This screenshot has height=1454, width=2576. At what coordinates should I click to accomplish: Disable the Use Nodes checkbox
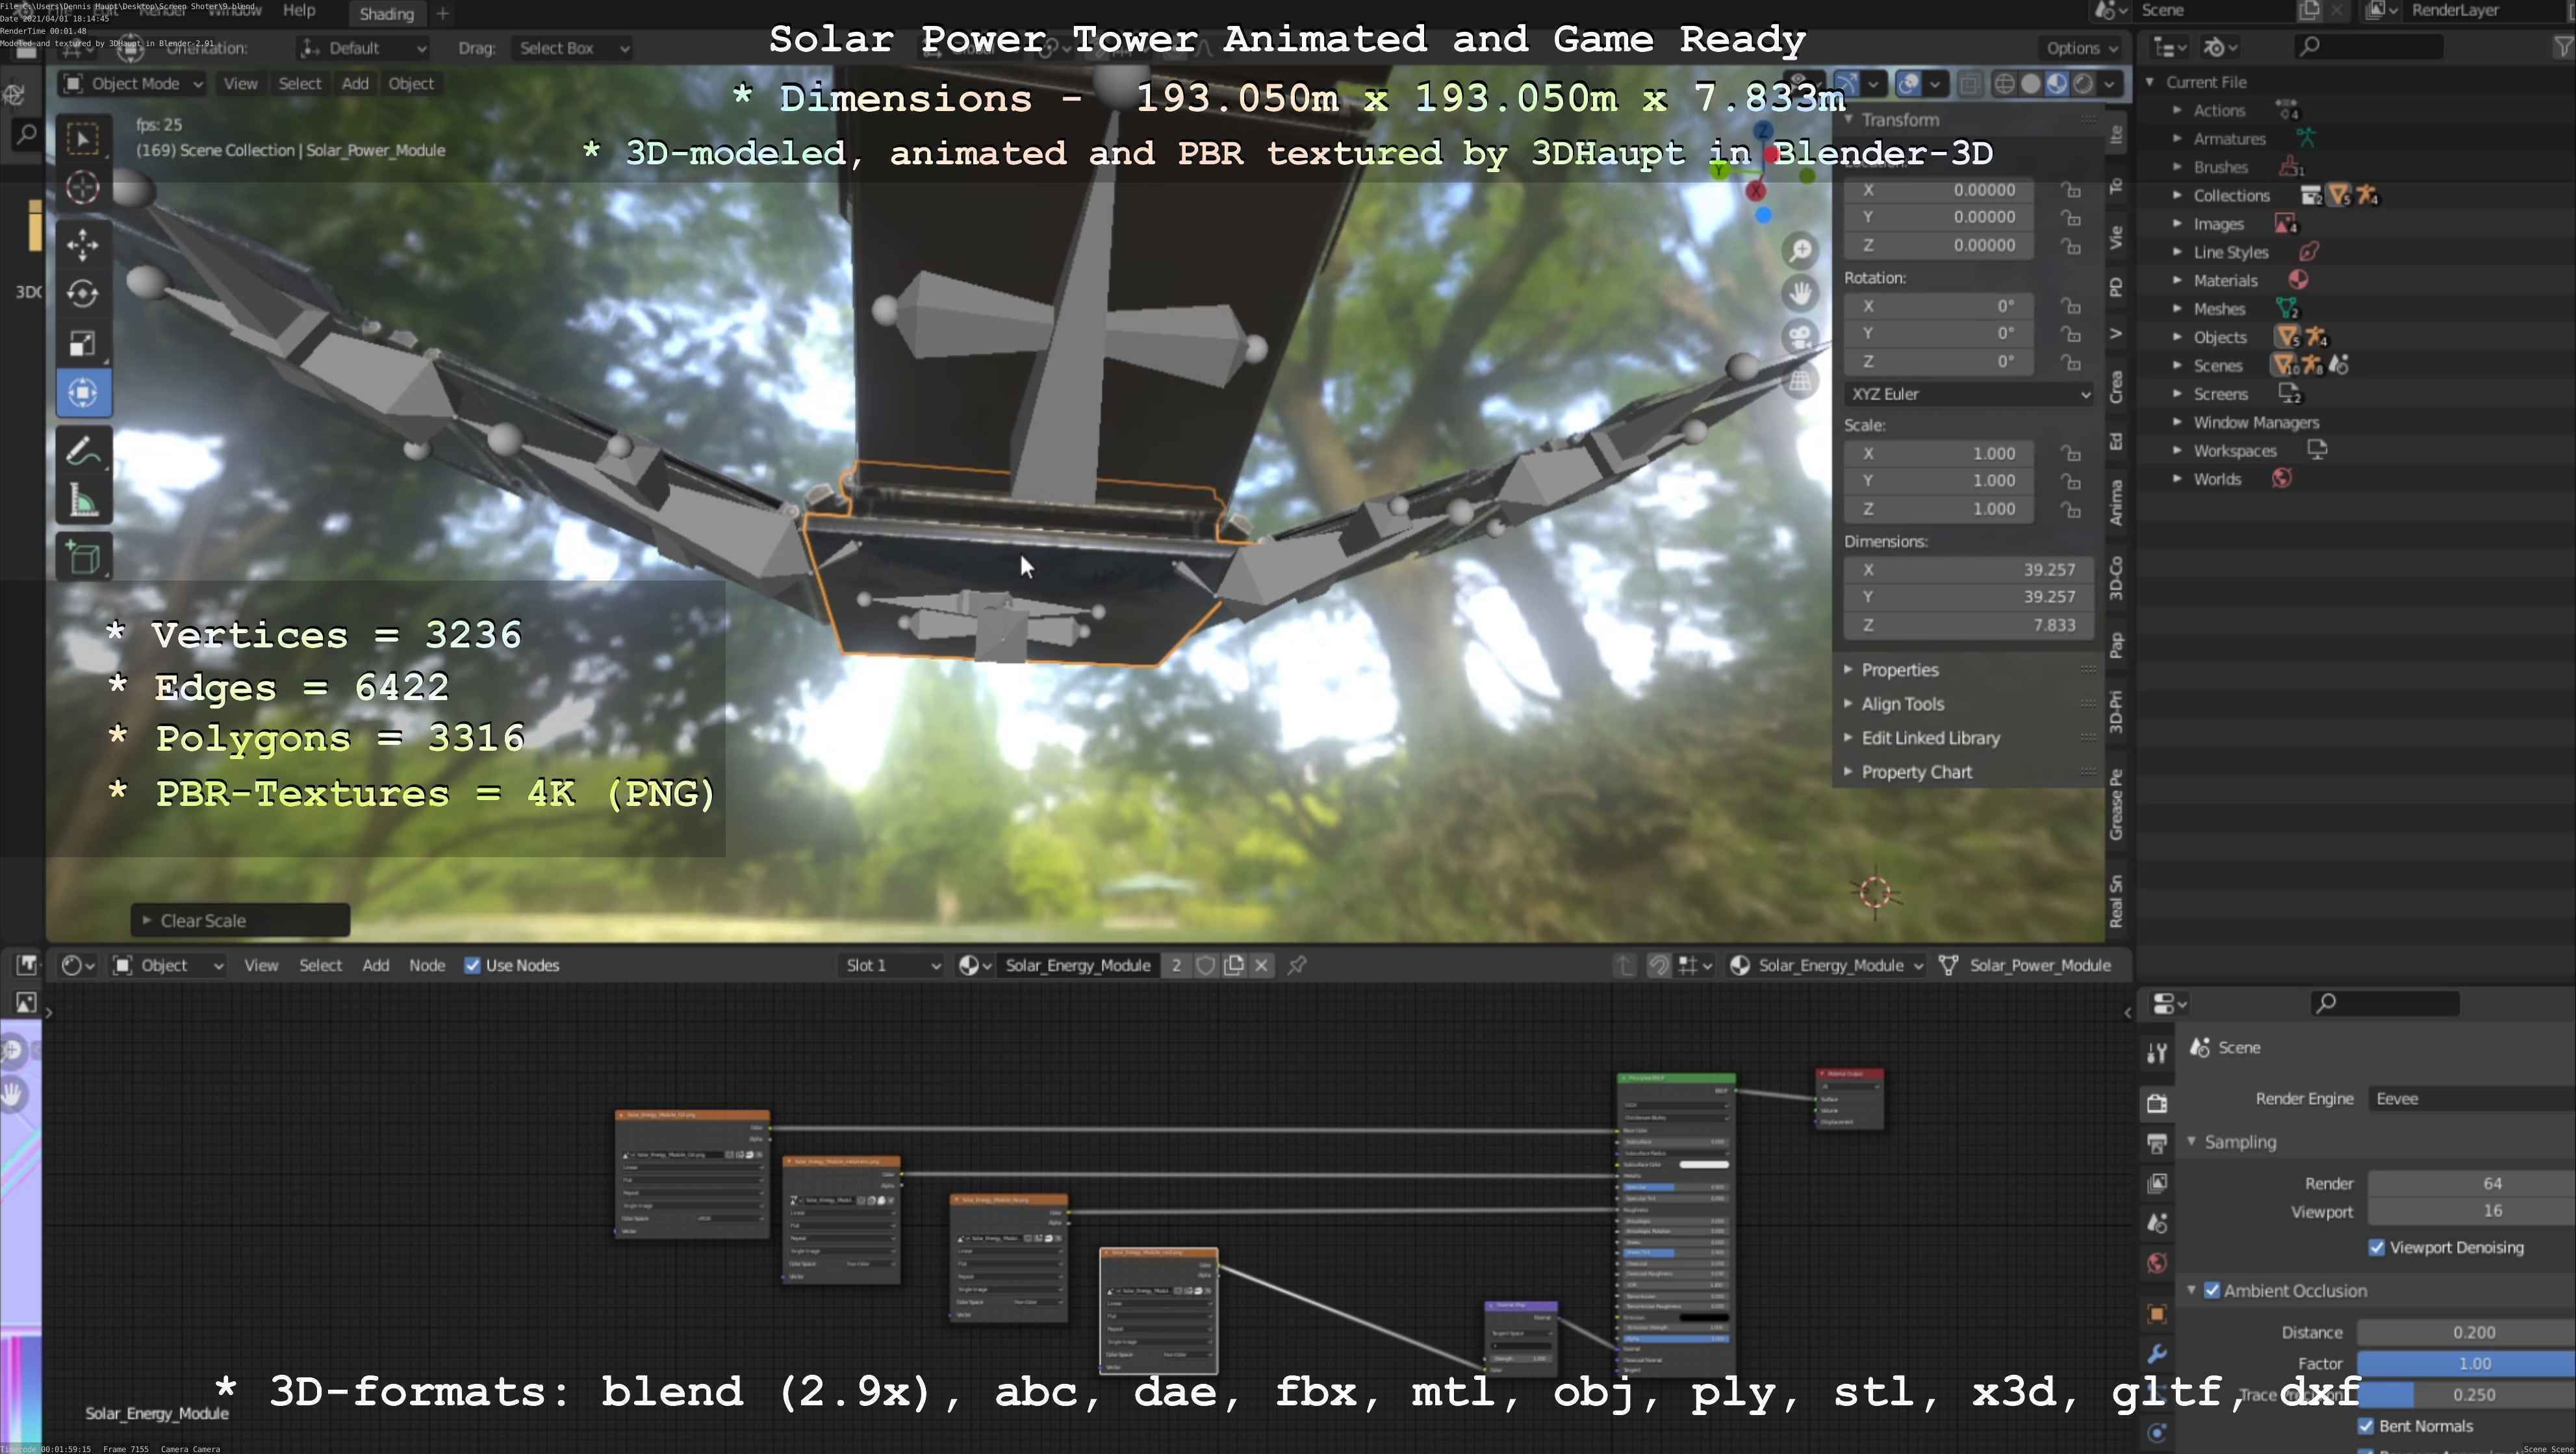point(472,966)
